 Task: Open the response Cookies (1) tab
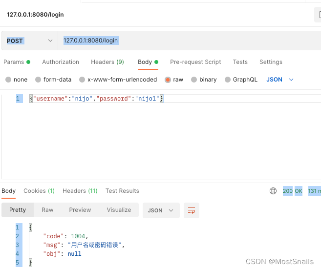point(39,191)
